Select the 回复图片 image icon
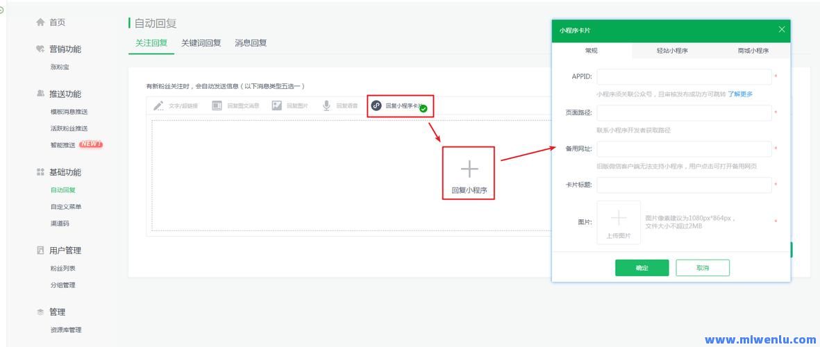The height and width of the screenshot is (347, 820). pos(276,105)
